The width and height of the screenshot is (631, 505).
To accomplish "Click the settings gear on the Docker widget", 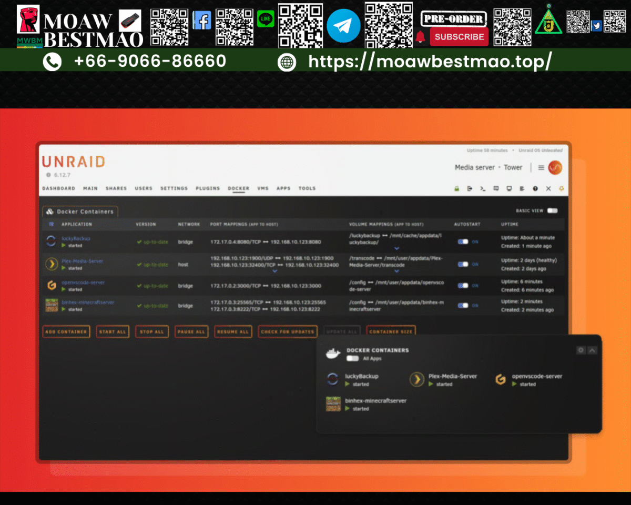I will [581, 350].
